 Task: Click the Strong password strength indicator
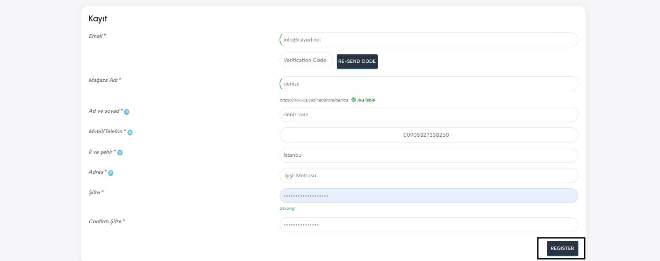click(287, 208)
